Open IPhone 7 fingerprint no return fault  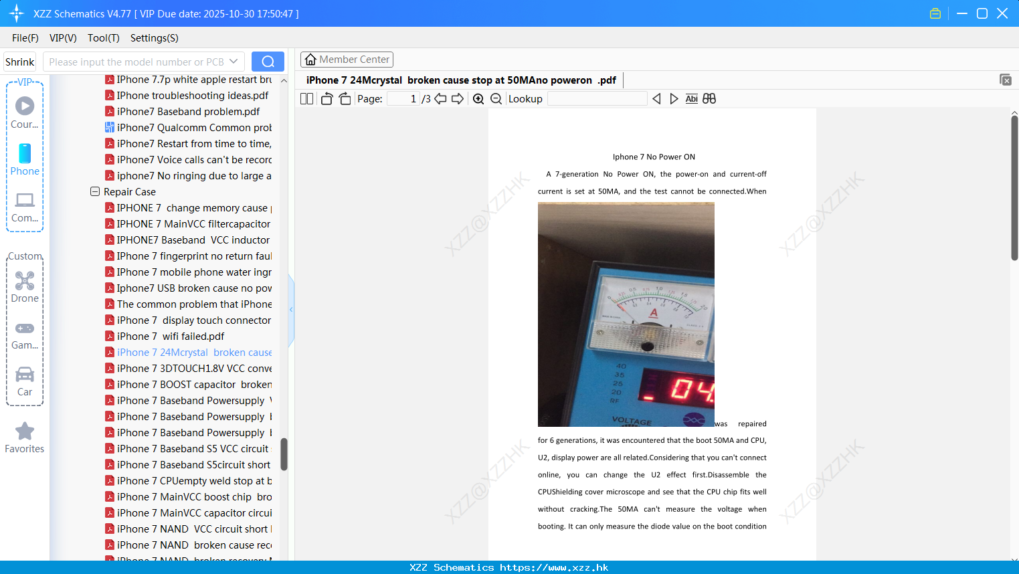click(188, 256)
